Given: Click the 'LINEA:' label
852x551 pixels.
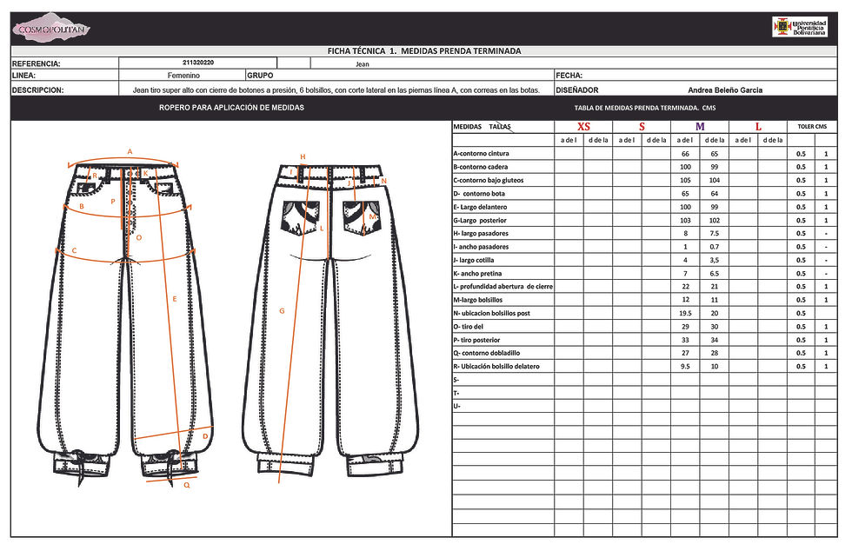Looking at the screenshot, I should tap(24, 76).
